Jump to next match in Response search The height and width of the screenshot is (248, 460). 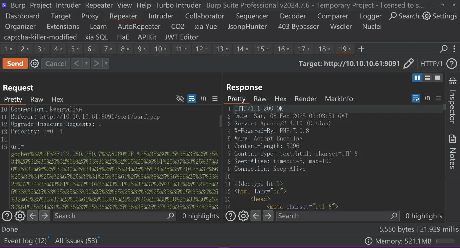click(268, 216)
